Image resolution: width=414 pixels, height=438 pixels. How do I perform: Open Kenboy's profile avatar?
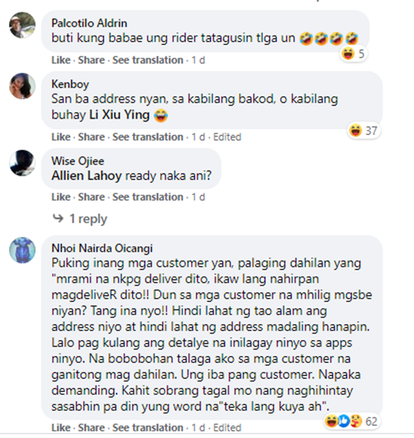pyautogui.click(x=23, y=86)
